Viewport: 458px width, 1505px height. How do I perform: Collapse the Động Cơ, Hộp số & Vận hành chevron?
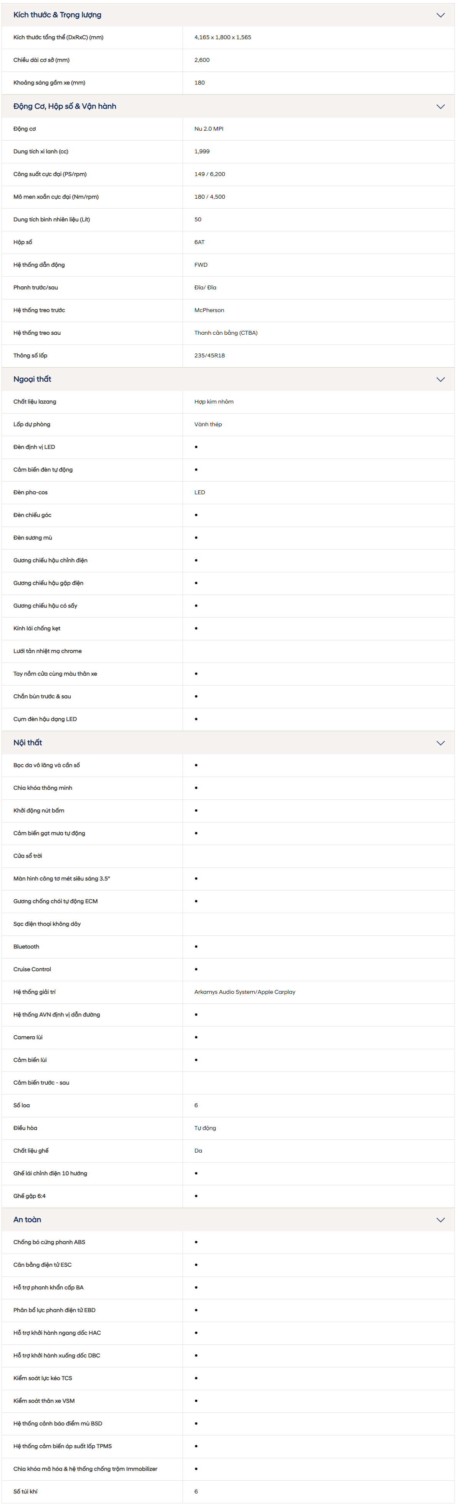pos(440,106)
